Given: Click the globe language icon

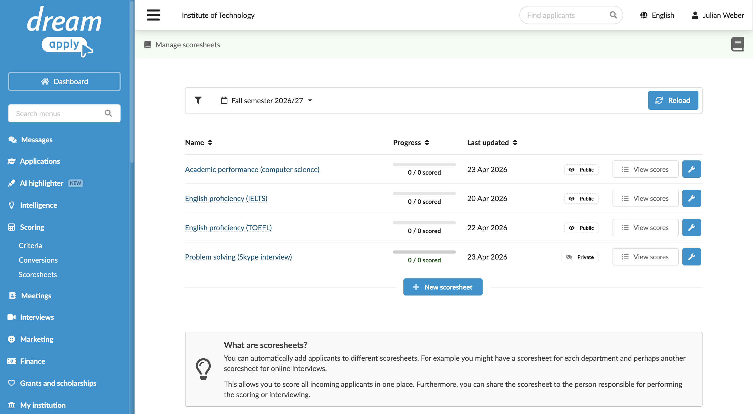Looking at the screenshot, I should tap(643, 15).
